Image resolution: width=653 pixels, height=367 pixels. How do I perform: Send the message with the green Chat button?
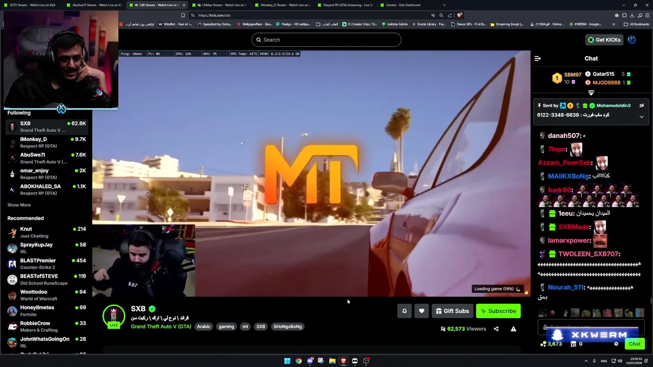point(635,344)
